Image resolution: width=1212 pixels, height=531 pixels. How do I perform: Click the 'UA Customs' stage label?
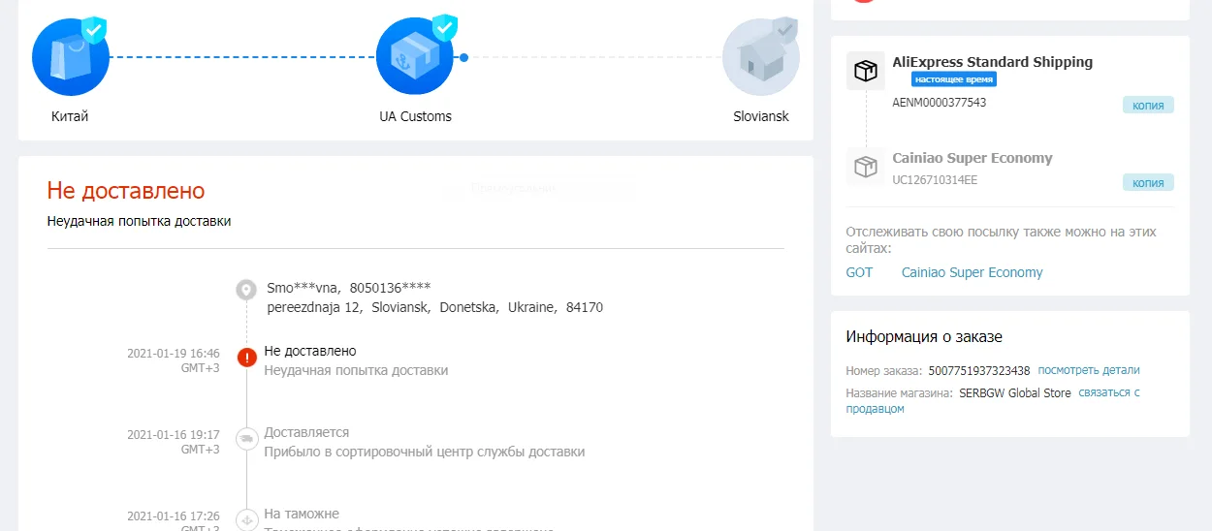[x=415, y=116]
